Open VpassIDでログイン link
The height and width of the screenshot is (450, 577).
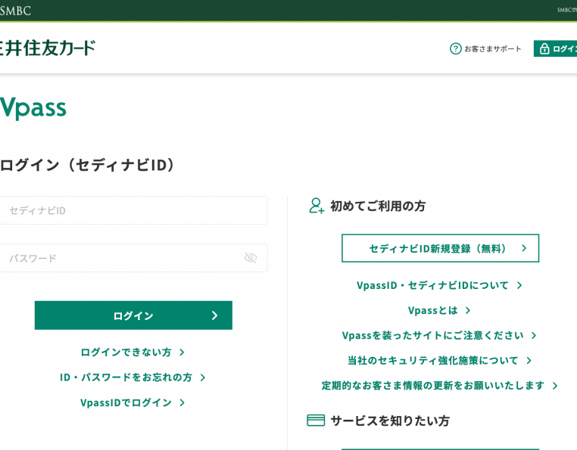pos(126,402)
